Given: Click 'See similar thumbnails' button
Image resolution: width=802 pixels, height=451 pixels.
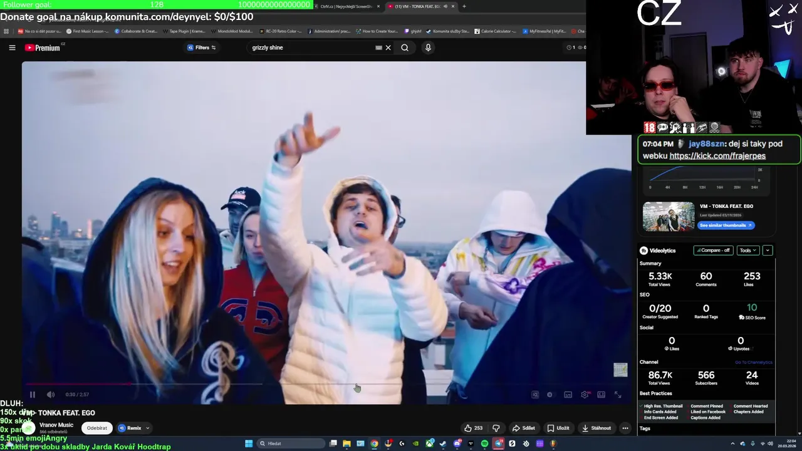Looking at the screenshot, I should coord(727,225).
